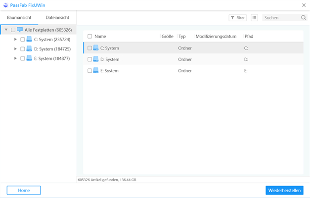Tick the C: System checkbox in the file list
This screenshot has height=198, width=310.
pos(89,48)
